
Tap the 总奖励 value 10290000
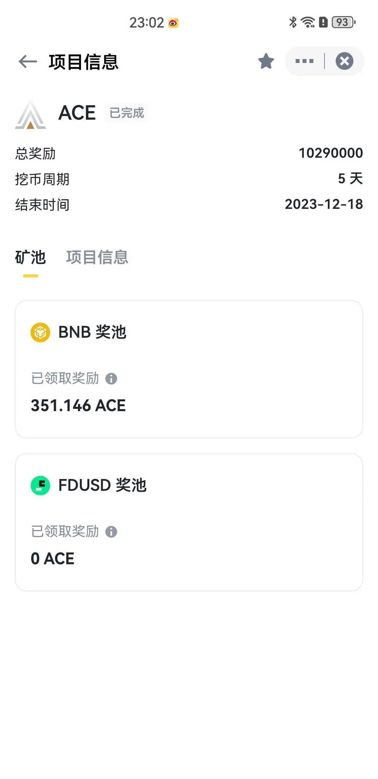(331, 153)
